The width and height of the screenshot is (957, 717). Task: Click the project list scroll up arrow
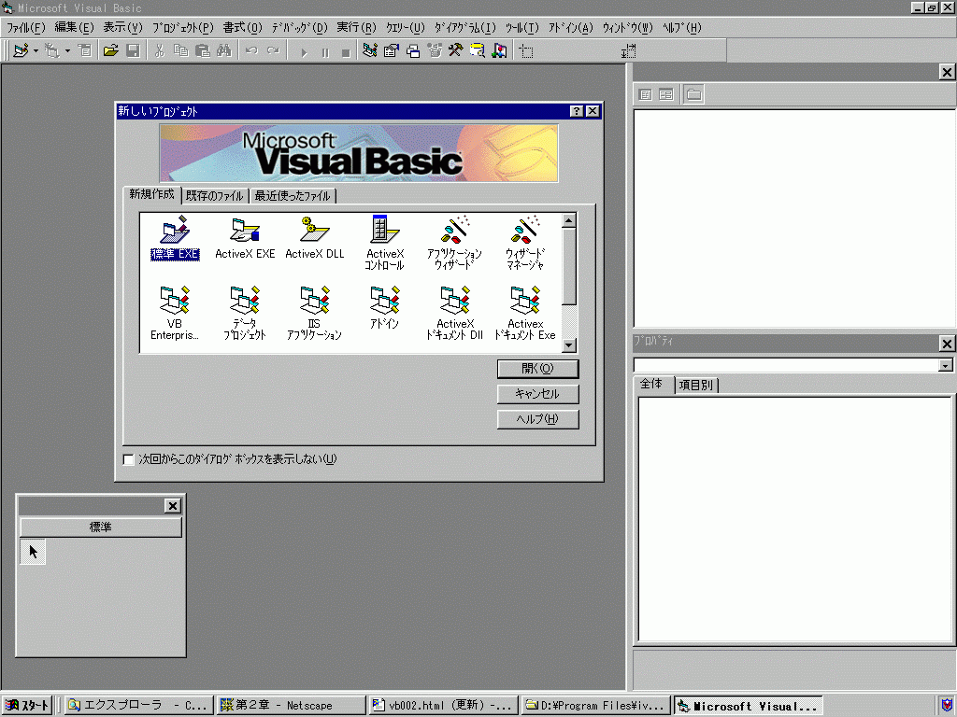tap(569, 220)
